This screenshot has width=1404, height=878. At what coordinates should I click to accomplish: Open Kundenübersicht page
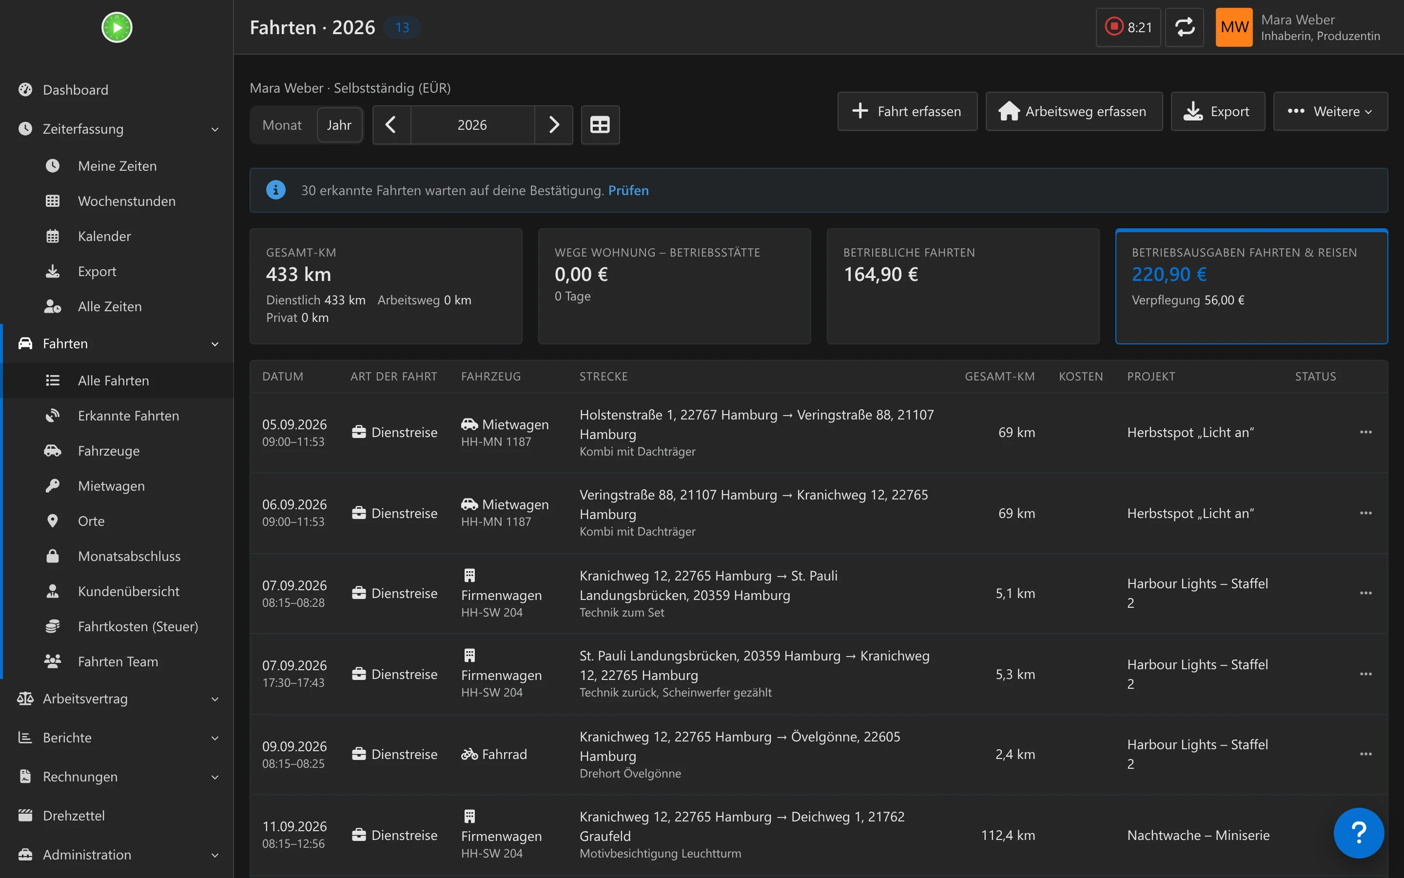coord(118,591)
